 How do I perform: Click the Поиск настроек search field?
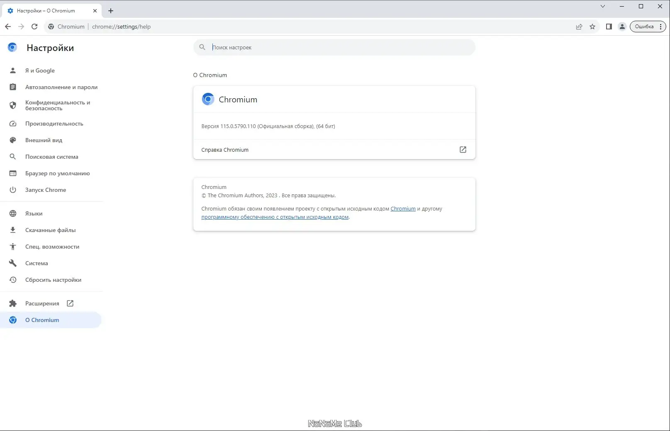point(290,47)
